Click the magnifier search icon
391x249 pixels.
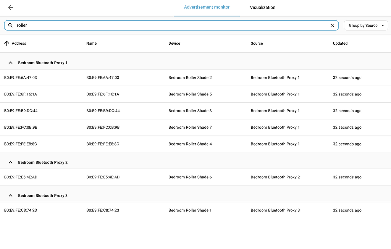point(10,25)
